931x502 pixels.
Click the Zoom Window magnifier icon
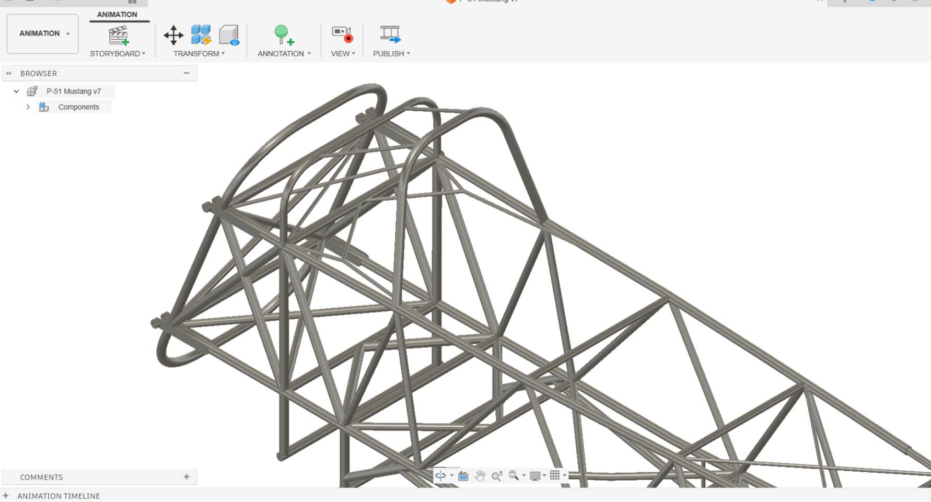pos(514,475)
